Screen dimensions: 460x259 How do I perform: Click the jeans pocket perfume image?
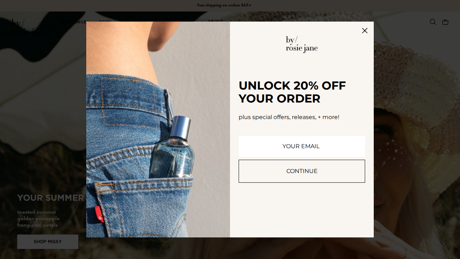tap(158, 129)
